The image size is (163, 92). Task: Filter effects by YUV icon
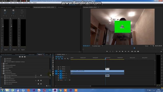(25, 57)
